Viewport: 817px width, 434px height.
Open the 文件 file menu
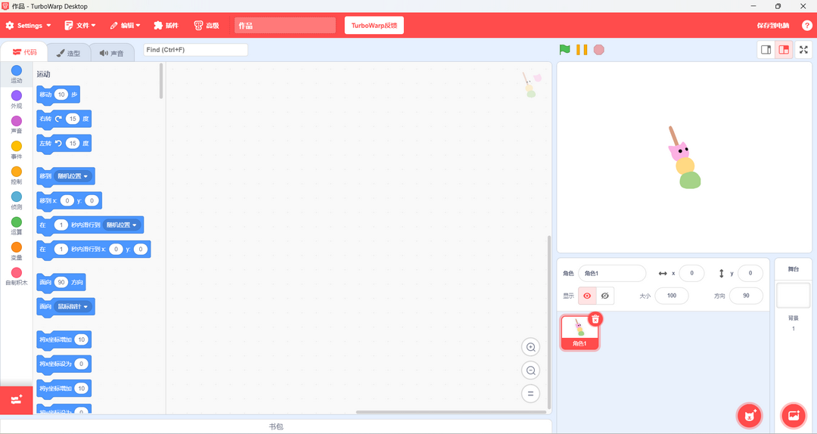[80, 26]
